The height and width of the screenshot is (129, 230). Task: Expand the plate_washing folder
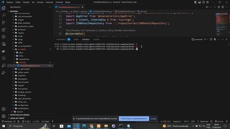[30, 23]
